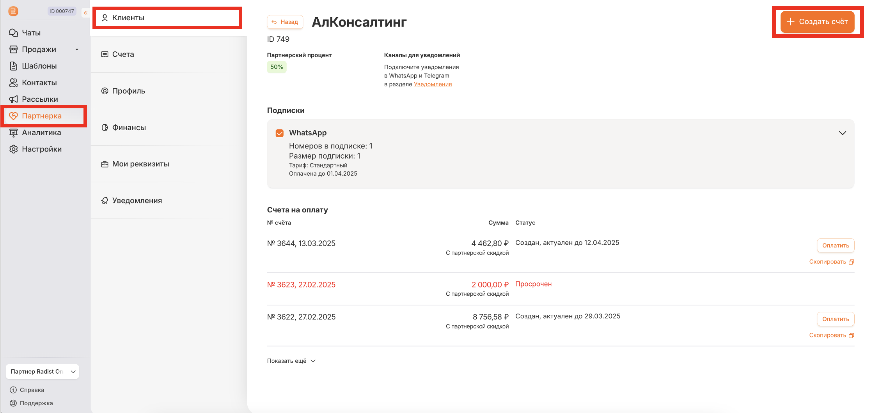873x413 pixels.
Task: Follow the Уведомления link
Action: [x=433, y=84]
